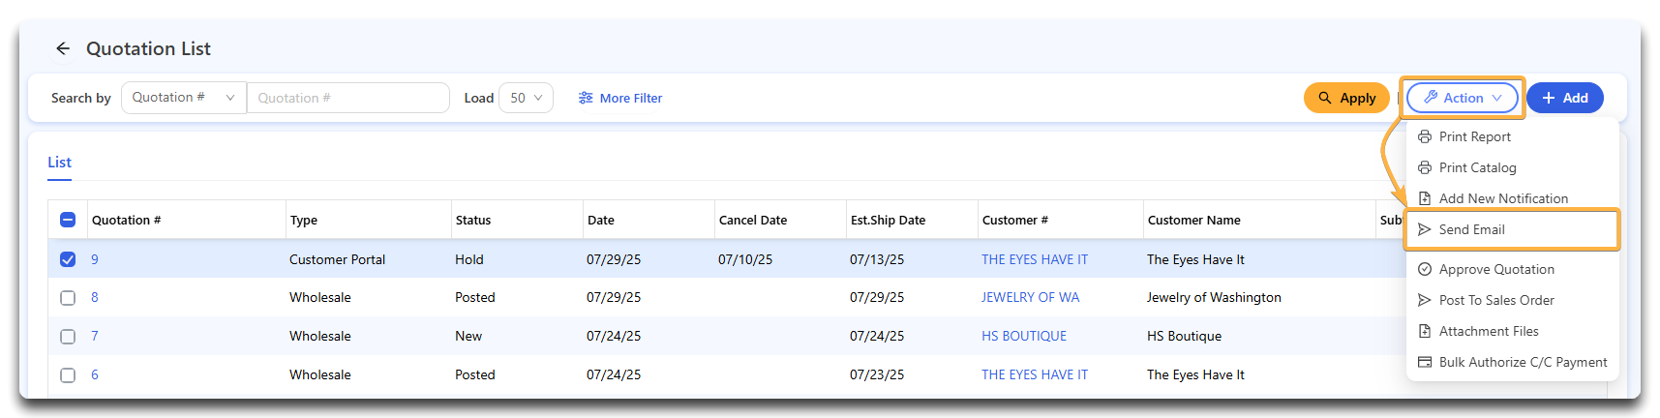Viewport: 1660px width, 418px height.
Task: Click the More Filter sliders icon
Action: click(586, 98)
